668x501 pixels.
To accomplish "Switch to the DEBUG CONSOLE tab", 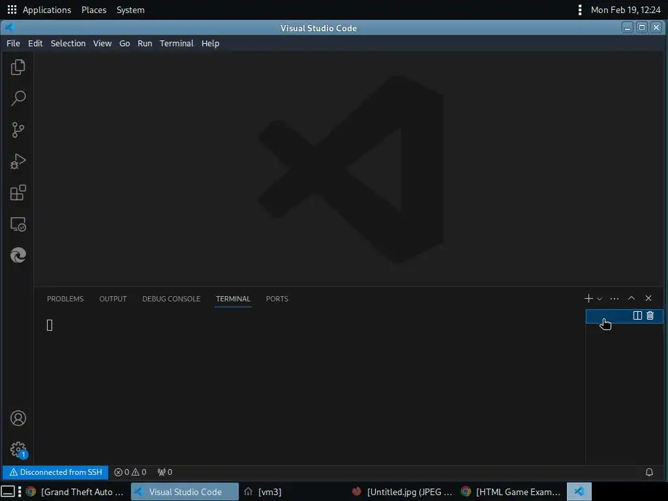I will (x=172, y=299).
